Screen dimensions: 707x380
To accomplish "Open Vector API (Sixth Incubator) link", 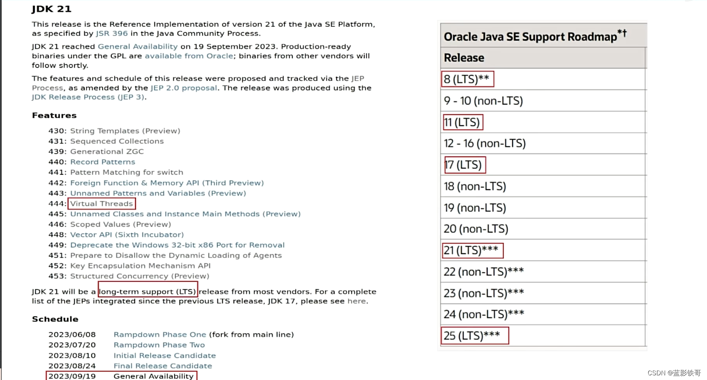I will click(126, 235).
